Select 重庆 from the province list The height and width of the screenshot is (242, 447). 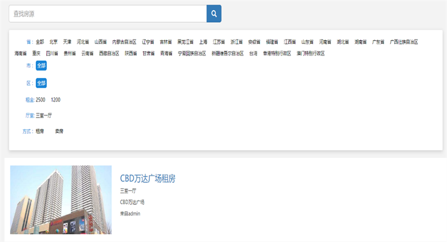tap(36, 53)
